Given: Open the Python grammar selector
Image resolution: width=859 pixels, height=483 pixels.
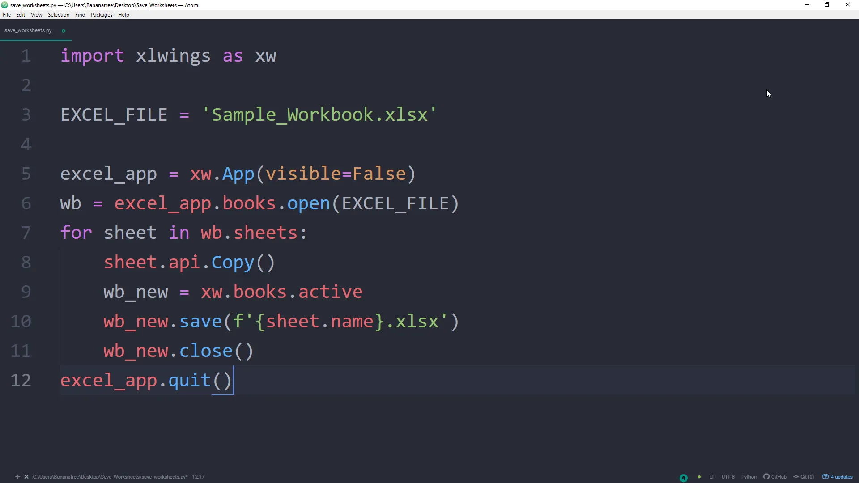Looking at the screenshot, I should pyautogui.click(x=748, y=477).
